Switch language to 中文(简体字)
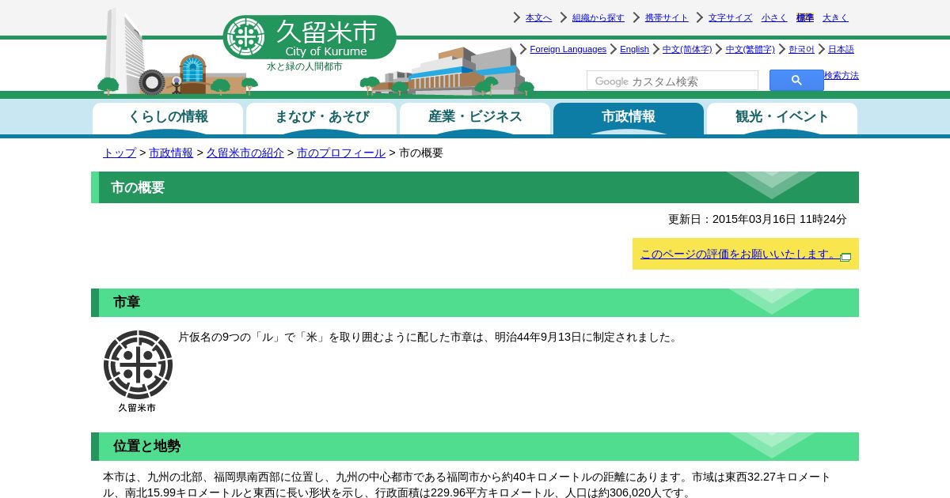Screen dimensions: 950x498 point(687,49)
